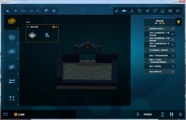Open the mail envelope icon
The height and width of the screenshot is (120, 186).
coord(6,114)
